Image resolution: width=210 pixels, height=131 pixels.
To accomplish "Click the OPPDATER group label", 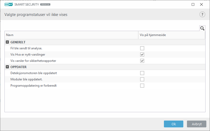I will point(19,67).
